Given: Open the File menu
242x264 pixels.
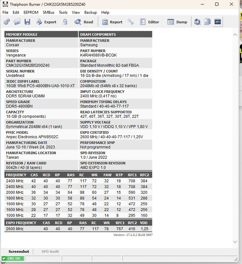Looking at the screenshot, I should [x=5, y=13].
